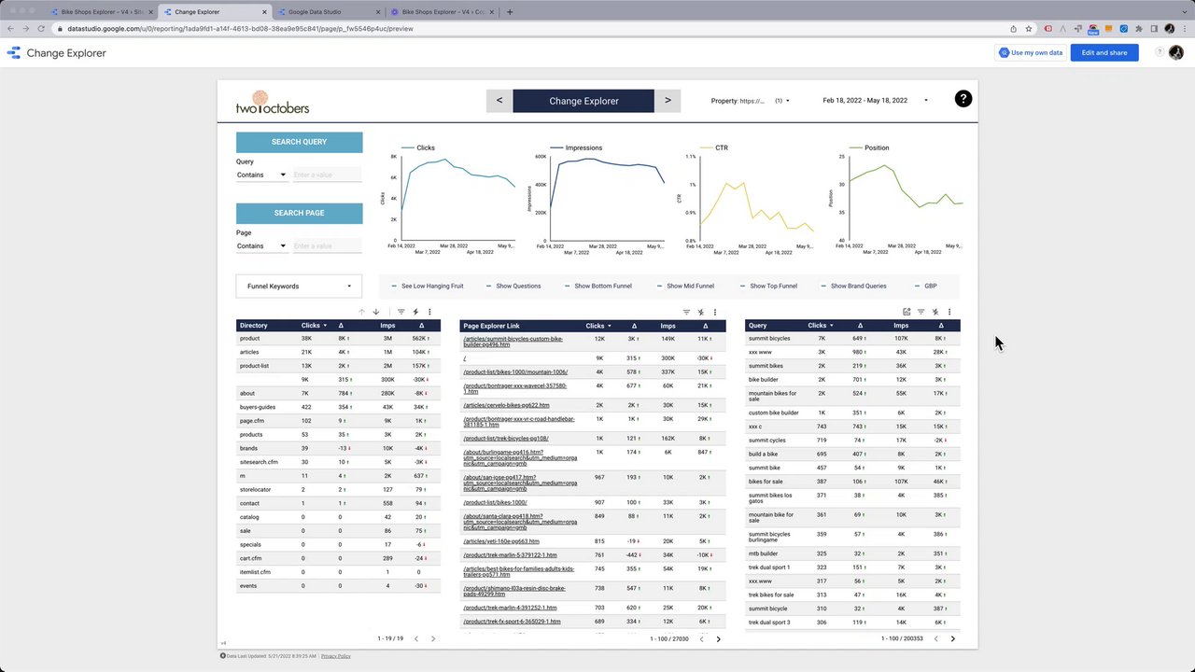The width and height of the screenshot is (1195, 672).
Task: Click the export icon above Query table
Action: click(907, 312)
